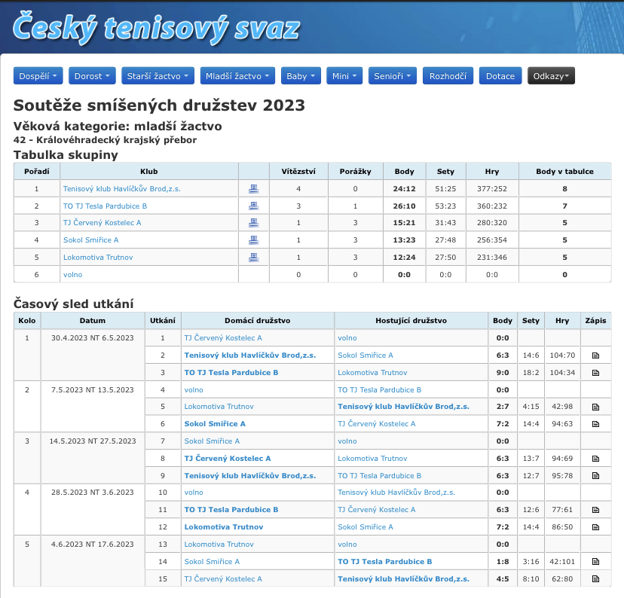Viewport: 624px width, 598px height.
Task: Open the Senioři dropdown menu
Action: tap(393, 76)
